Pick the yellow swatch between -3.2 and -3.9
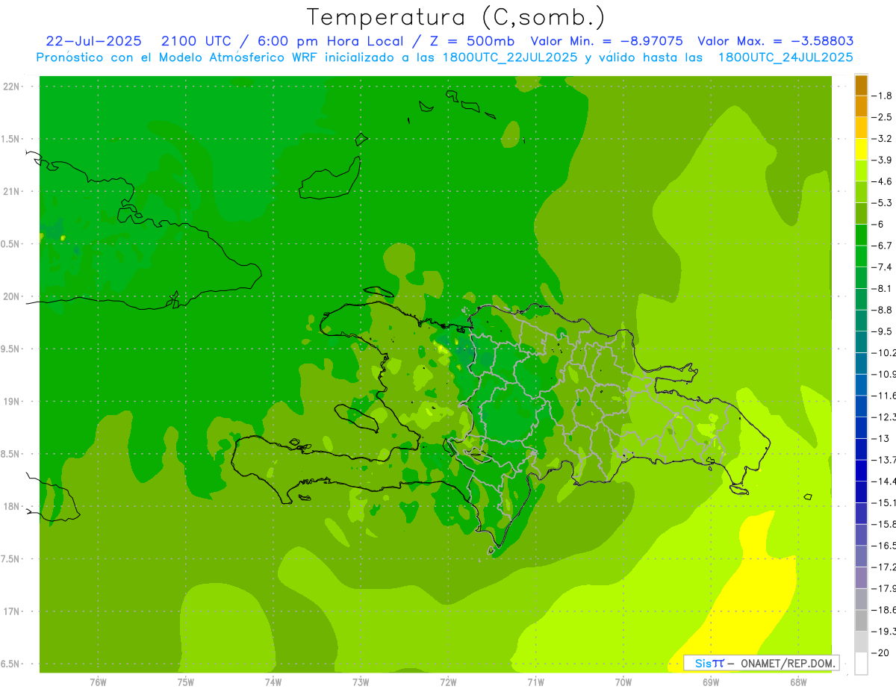The width and height of the screenshot is (896, 692). click(x=861, y=149)
